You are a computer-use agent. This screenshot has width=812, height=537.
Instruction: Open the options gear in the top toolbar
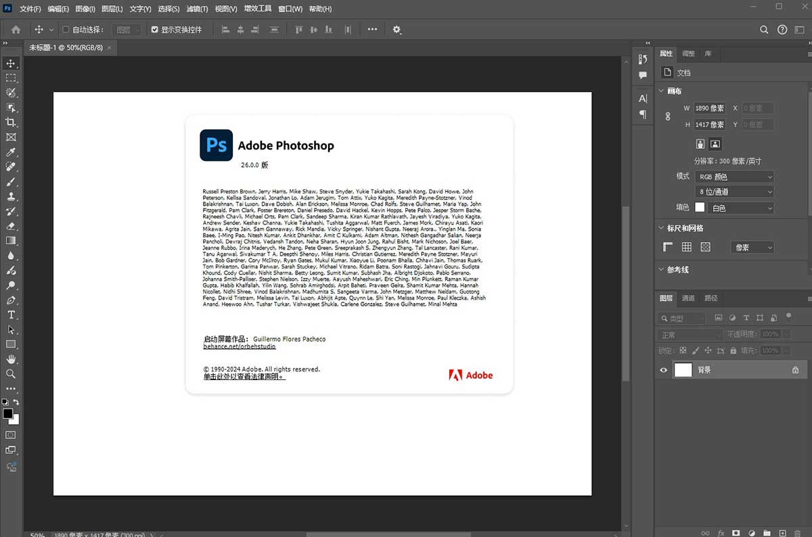coord(397,29)
